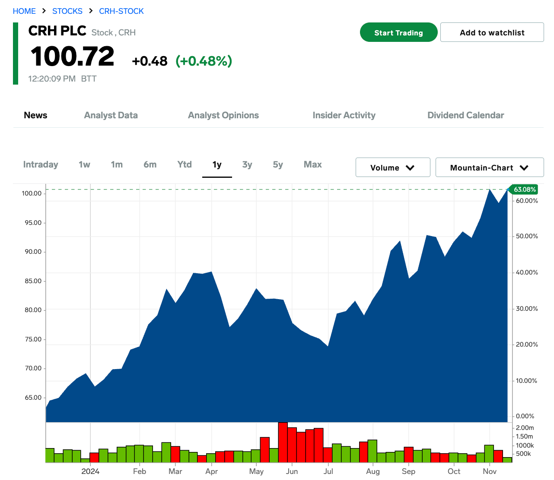Click the CRH-STOCK breadcrumb
This screenshot has height=480, width=554.
coord(121,11)
